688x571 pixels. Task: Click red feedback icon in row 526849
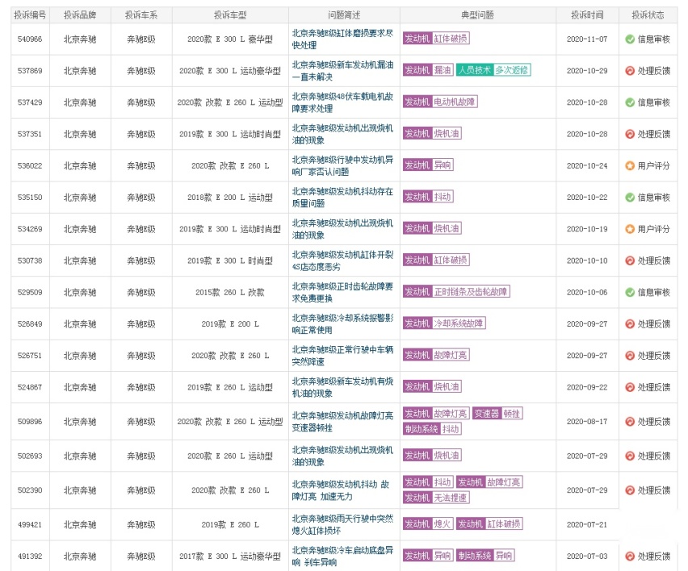tap(630, 324)
